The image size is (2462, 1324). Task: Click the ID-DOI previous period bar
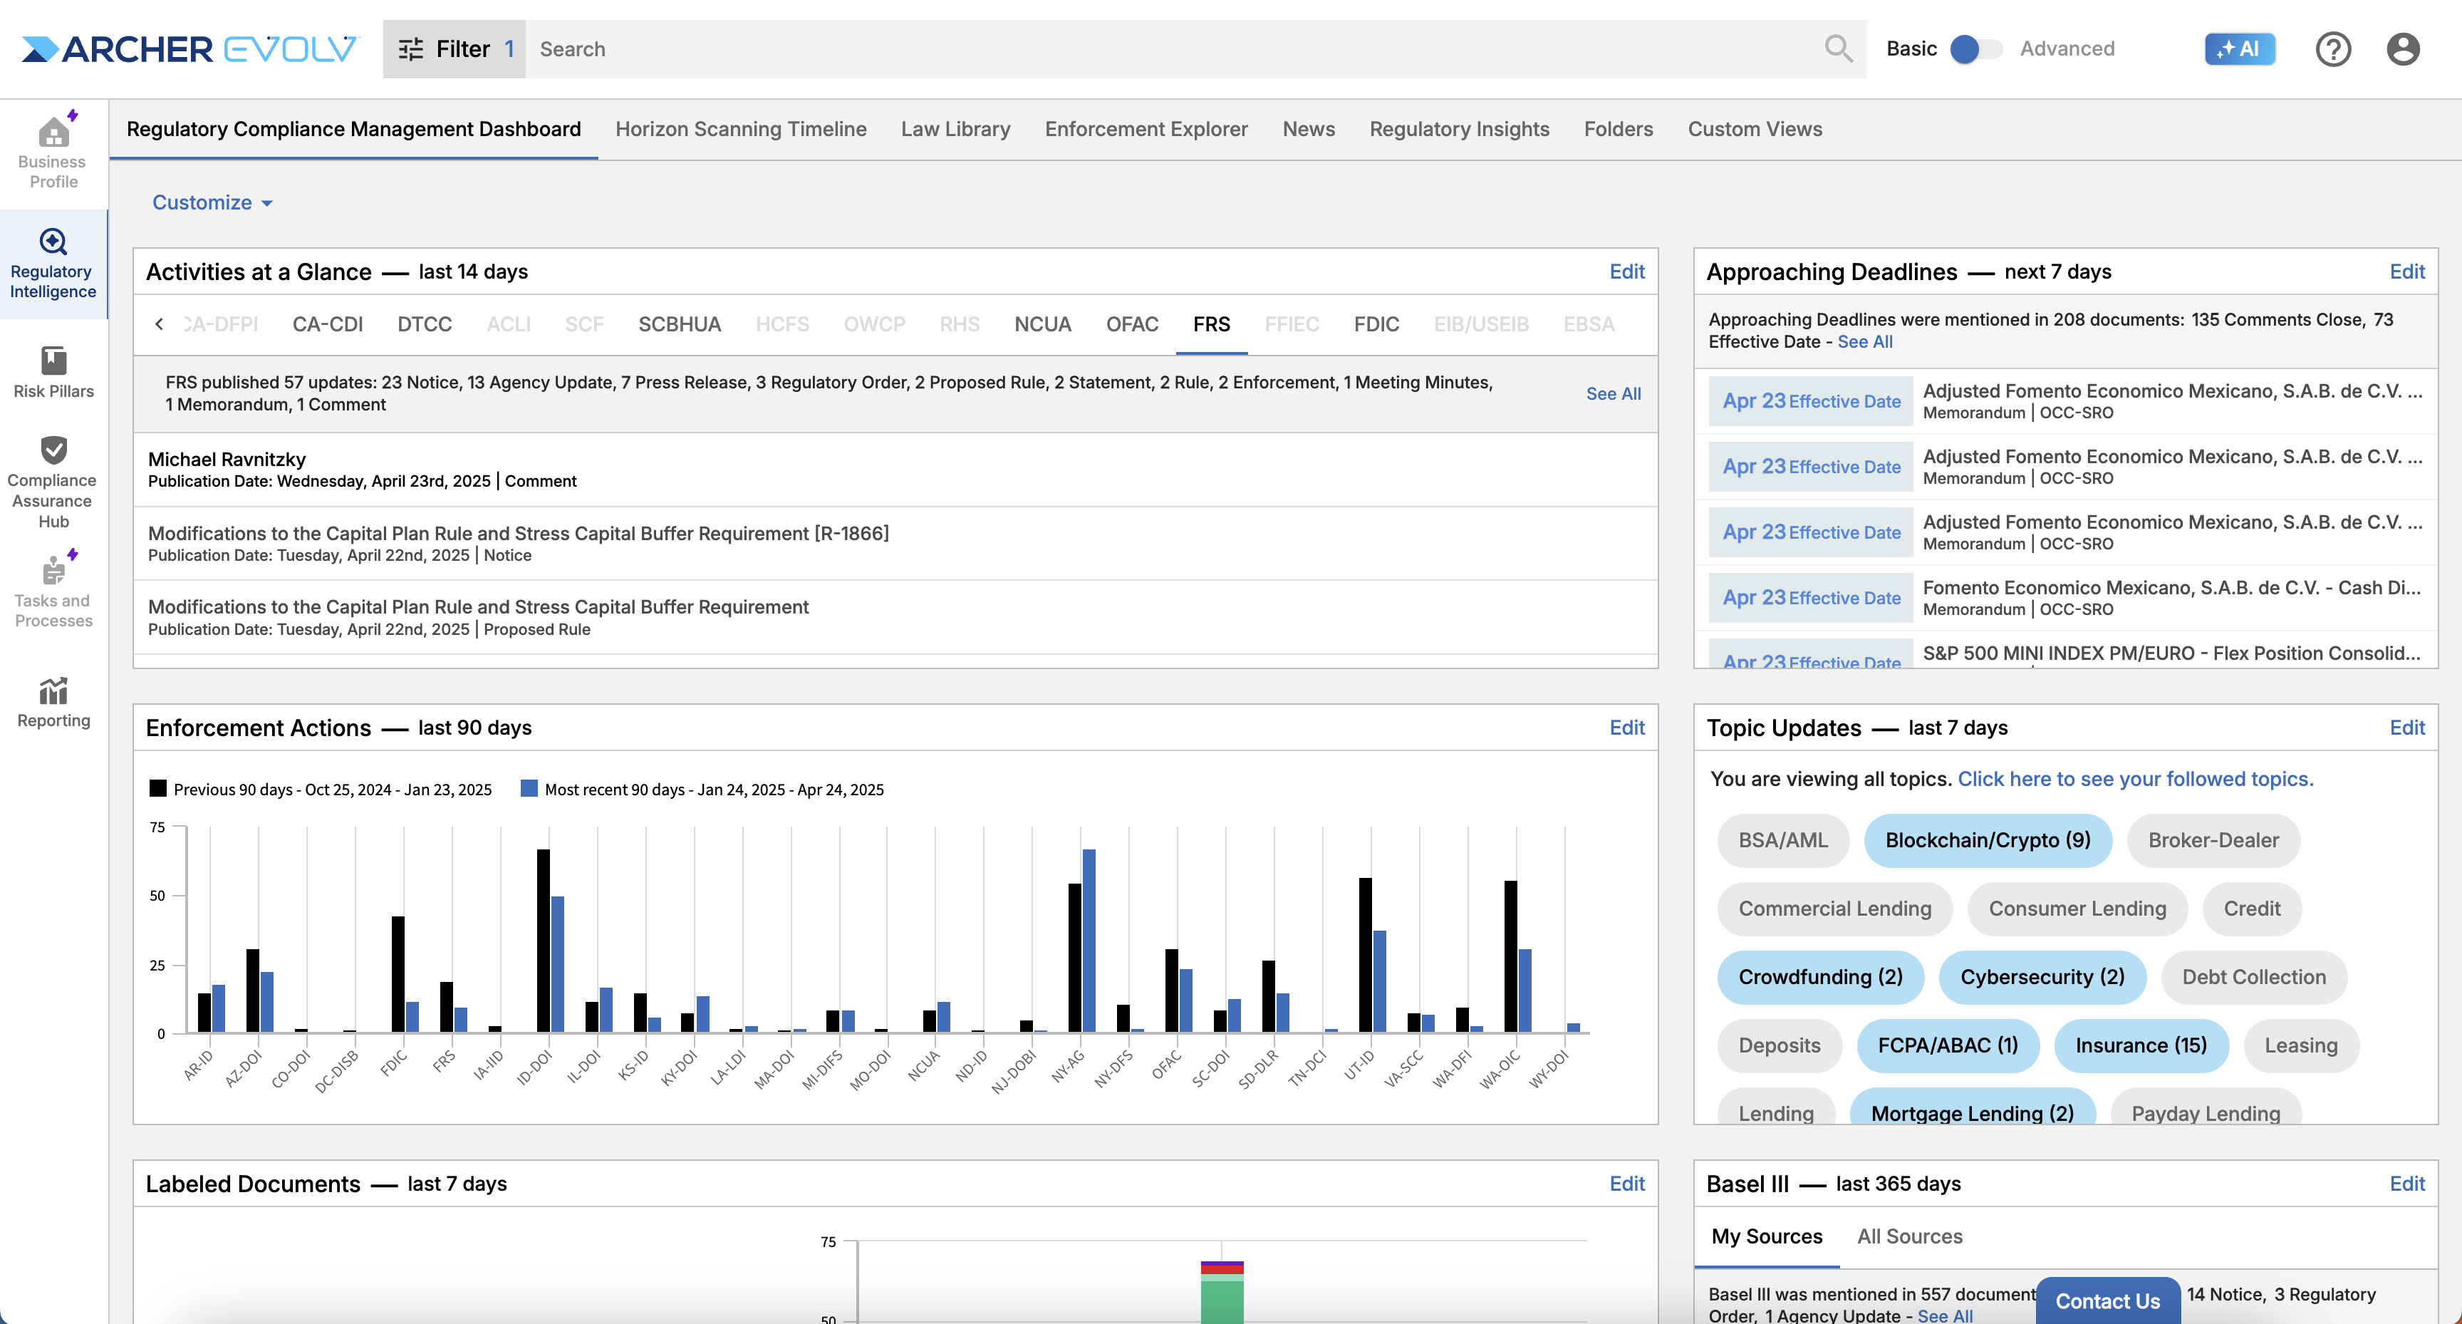tap(543, 941)
